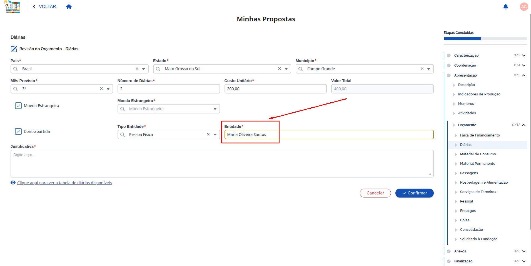Screen dimensions: 531x266
Task: Click the eye icon beside diárias table link
Action: coord(13,183)
